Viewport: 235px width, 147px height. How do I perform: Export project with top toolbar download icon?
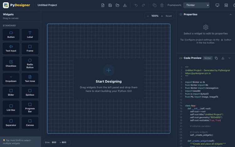(125, 5)
